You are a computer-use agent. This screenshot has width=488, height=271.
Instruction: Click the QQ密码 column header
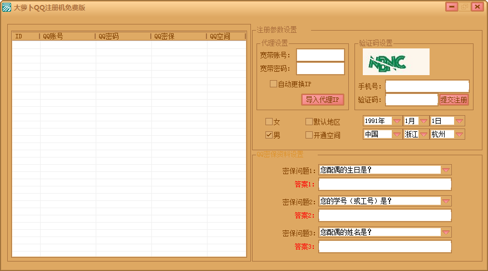(123, 36)
